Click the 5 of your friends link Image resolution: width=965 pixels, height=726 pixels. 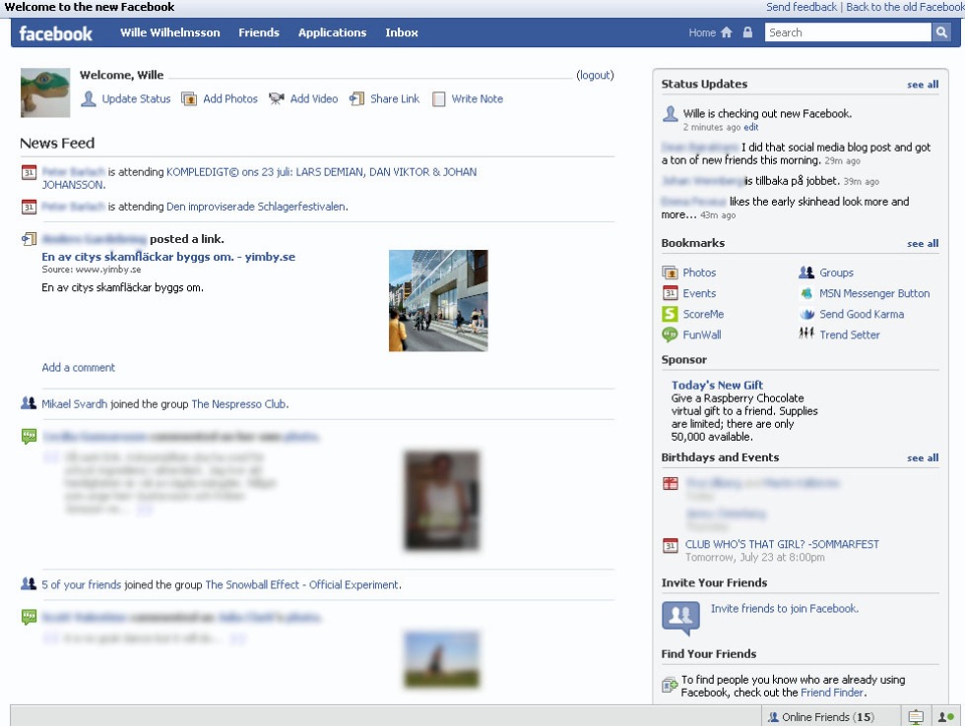[x=81, y=584]
